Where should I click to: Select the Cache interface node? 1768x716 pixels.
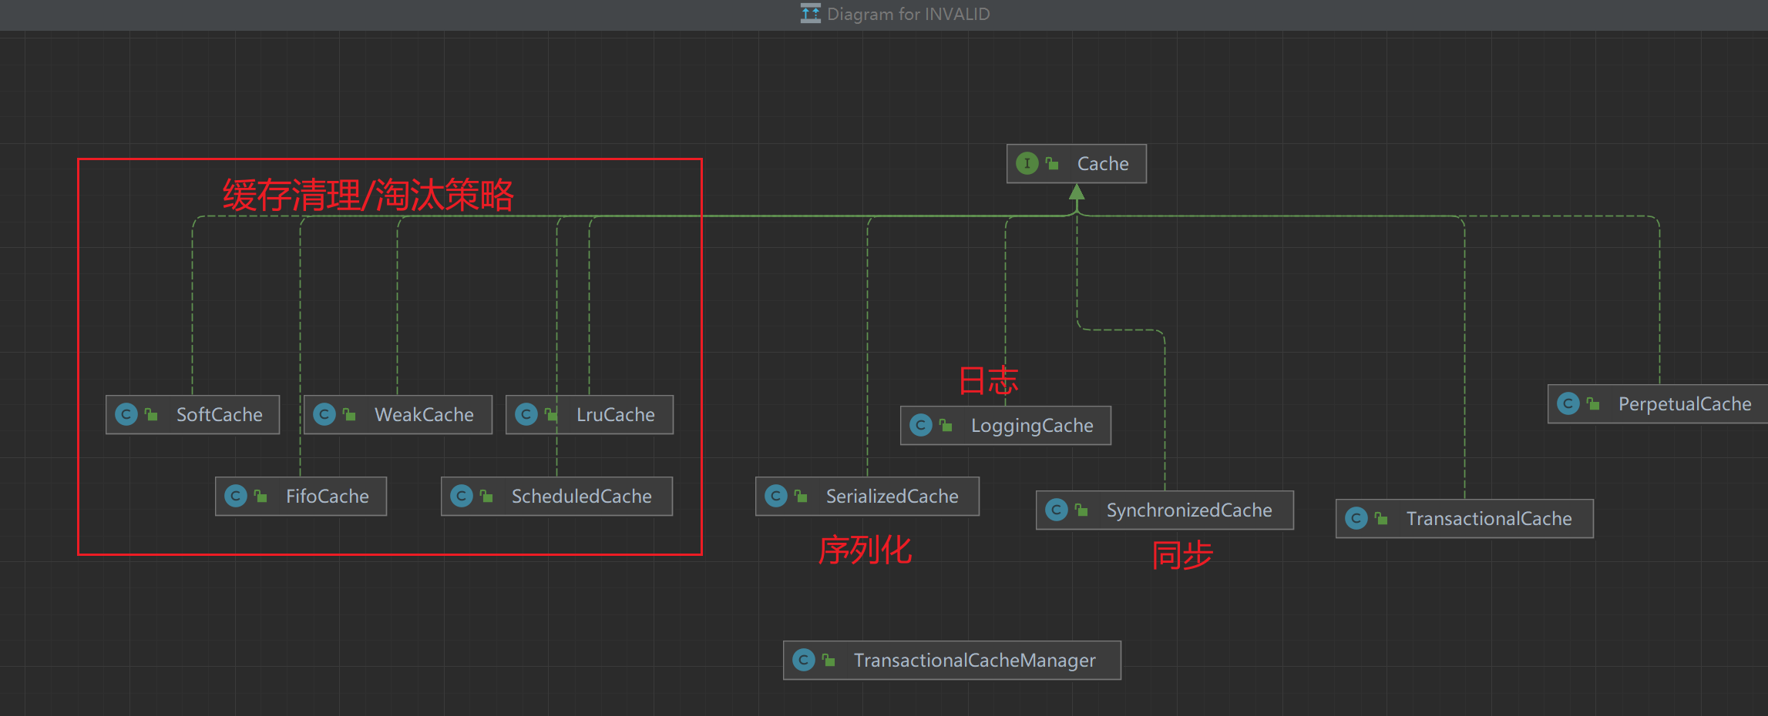[x=1076, y=163]
